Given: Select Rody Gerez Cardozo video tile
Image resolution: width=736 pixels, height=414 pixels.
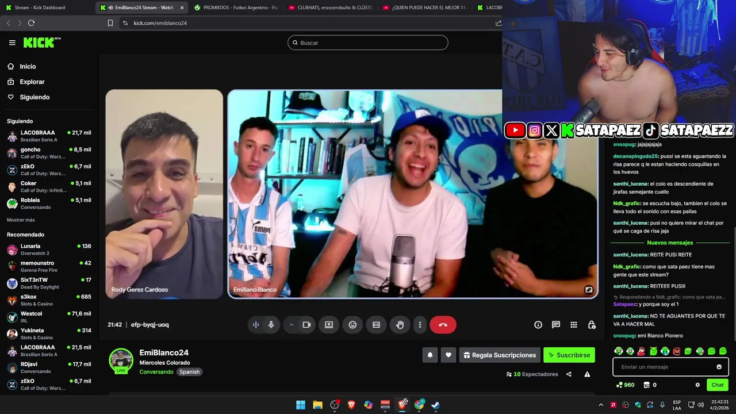Looking at the screenshot, I should click(164, 194).
